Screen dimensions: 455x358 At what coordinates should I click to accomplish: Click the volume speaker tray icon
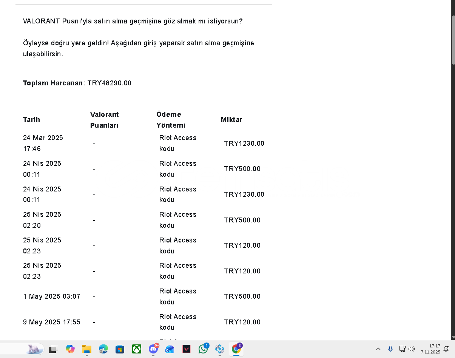click(412, 349)
